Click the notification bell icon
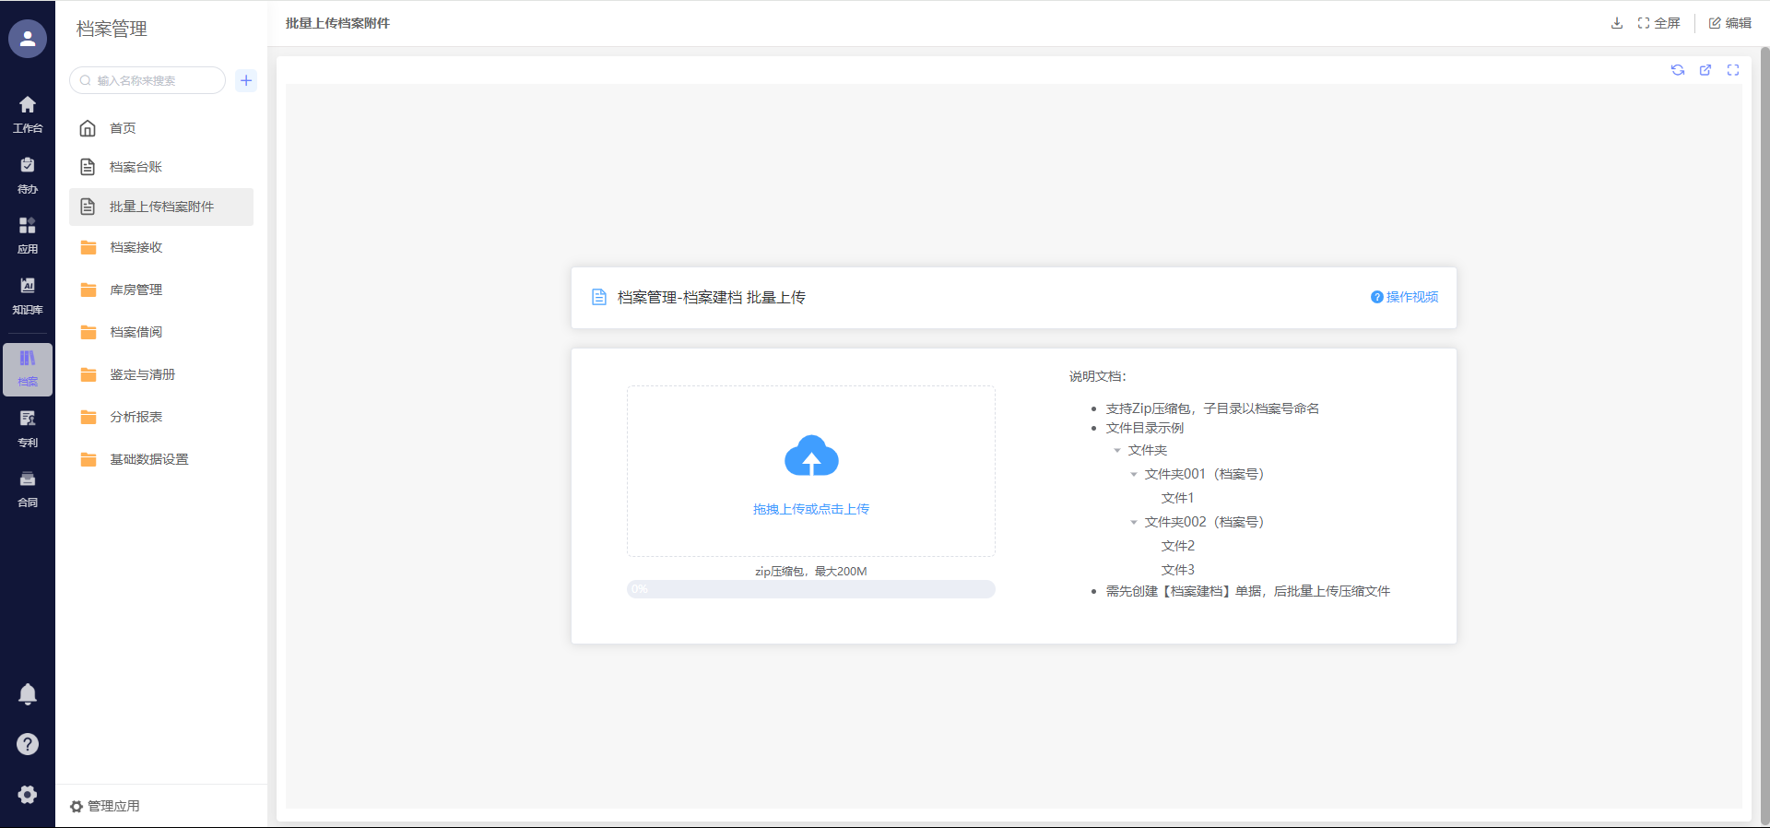Screen dimensions: 1770x828 [x=28, y=694]
